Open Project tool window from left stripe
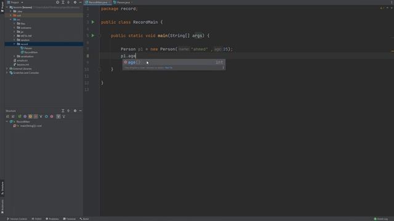 [2, 6]
